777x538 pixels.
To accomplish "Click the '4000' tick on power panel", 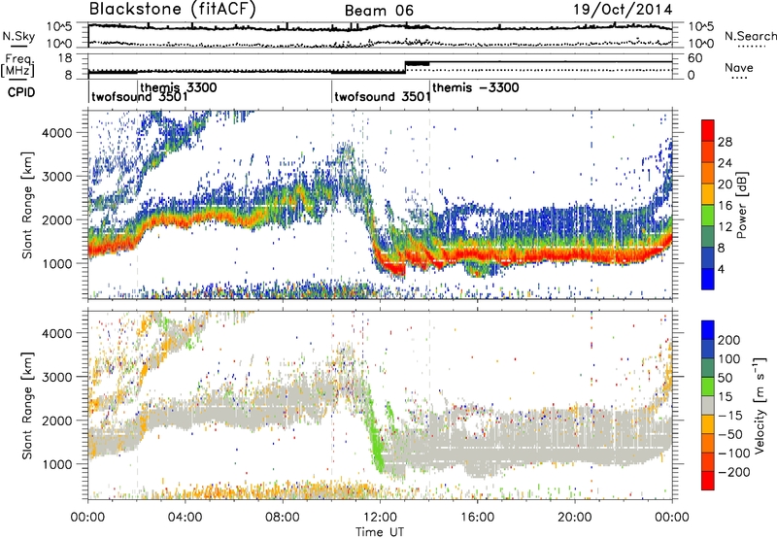I will (56, 133).
